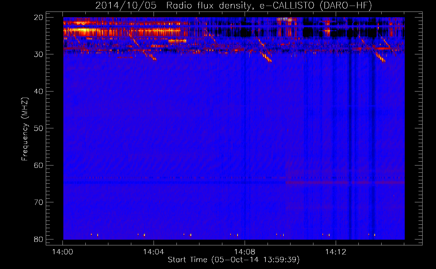Select the Frequency (MHZ) axis label

(25, 129)
